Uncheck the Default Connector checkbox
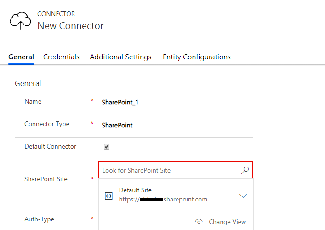325x230 pixels. coord(107,147)
